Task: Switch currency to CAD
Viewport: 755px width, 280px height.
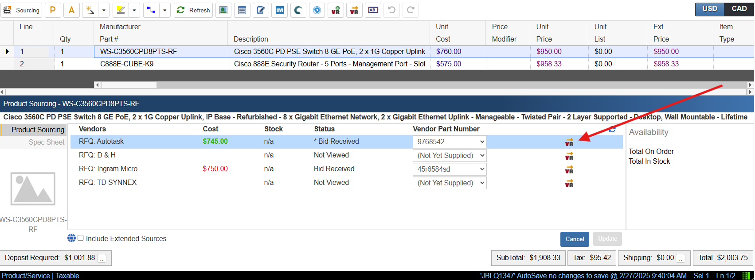Action: coord(739,9)
